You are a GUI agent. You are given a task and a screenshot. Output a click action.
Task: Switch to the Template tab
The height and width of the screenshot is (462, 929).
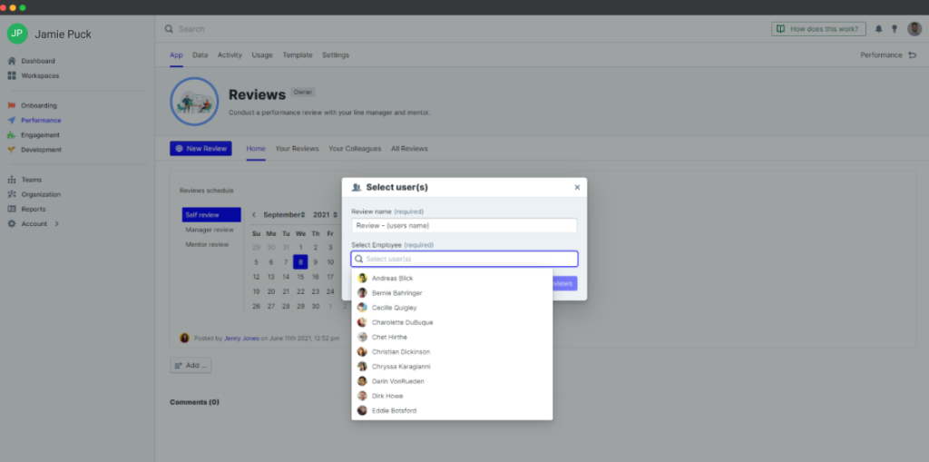click(298, 55)
